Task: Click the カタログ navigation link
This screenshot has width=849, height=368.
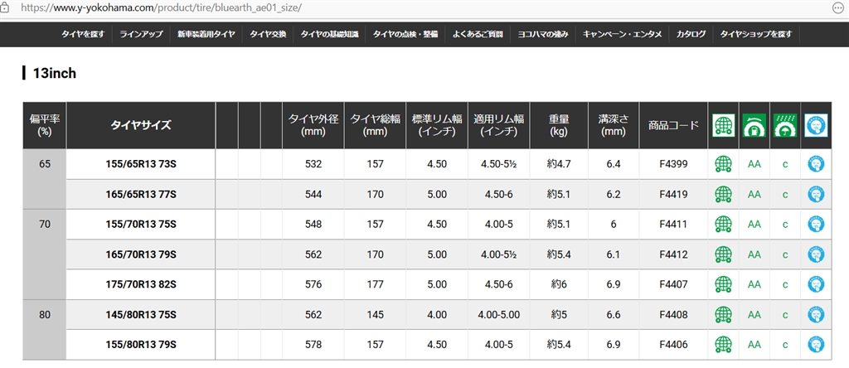Action: (x=691, y=35)
